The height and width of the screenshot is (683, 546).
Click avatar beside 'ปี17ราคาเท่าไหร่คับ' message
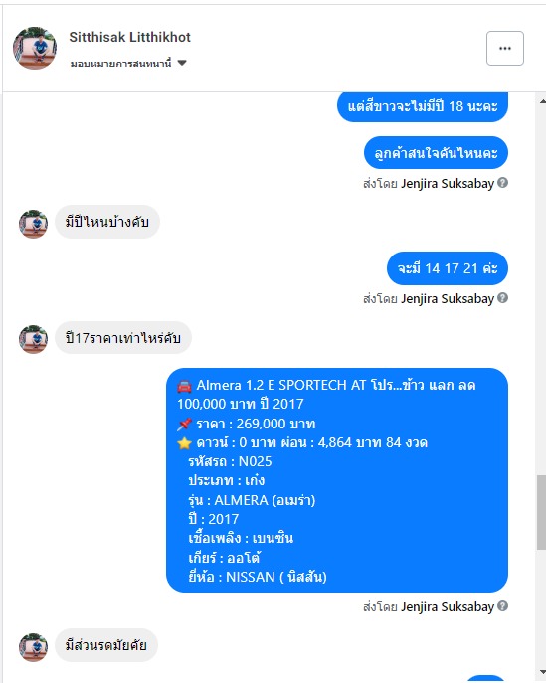pyautogui.click(x=33, y=339)
